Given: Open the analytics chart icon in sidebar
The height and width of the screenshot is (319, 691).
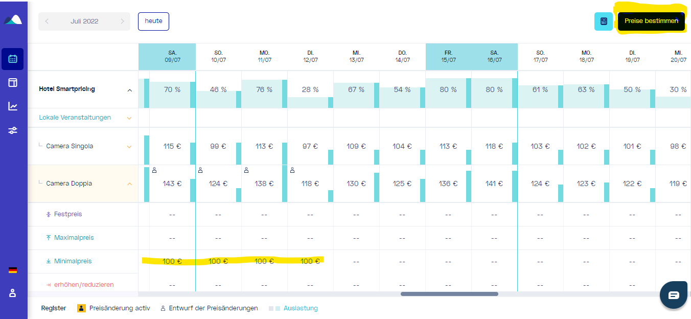Looking at the screenshot, I should pos(13,106).
